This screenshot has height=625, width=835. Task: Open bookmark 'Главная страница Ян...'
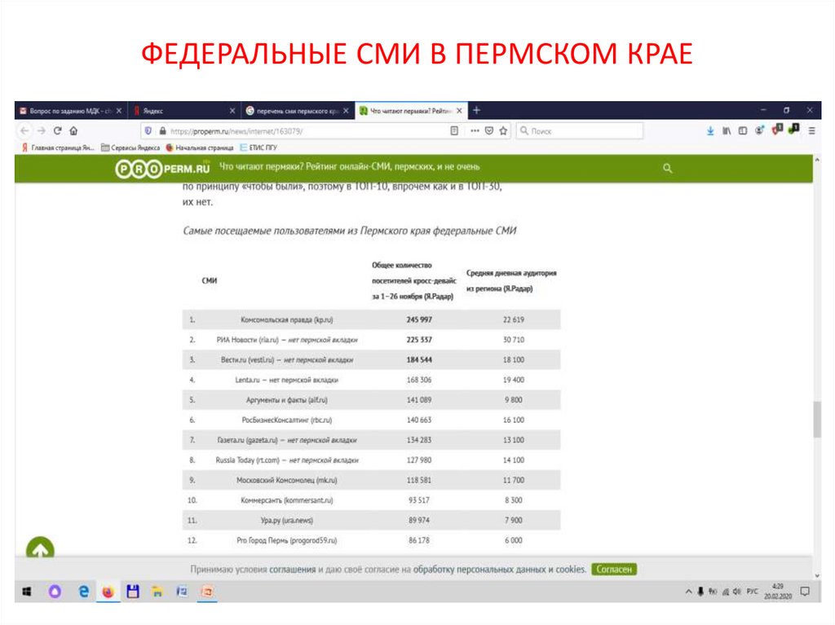coord(58,147)
